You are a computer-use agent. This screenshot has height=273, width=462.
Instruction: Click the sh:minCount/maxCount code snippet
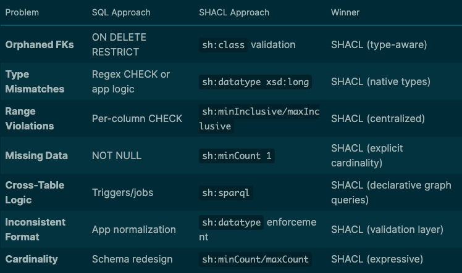(255, 259)
